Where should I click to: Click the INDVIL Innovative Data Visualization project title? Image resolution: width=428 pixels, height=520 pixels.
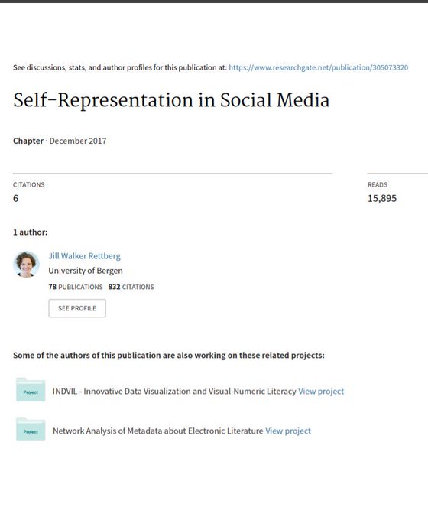pos(174,392)
